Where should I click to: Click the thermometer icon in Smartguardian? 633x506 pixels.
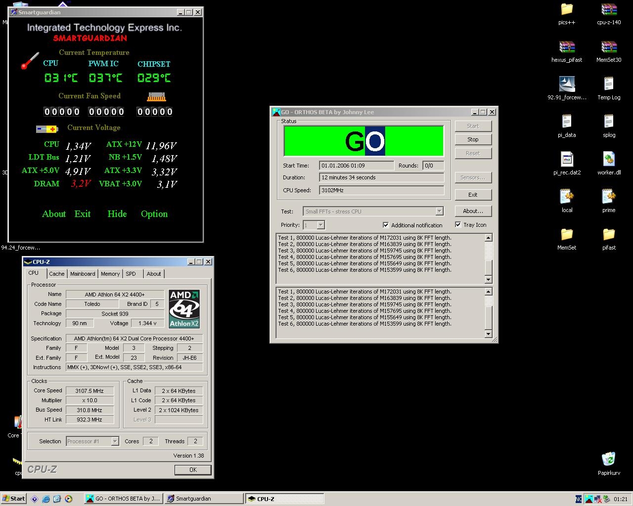point(30,61)
